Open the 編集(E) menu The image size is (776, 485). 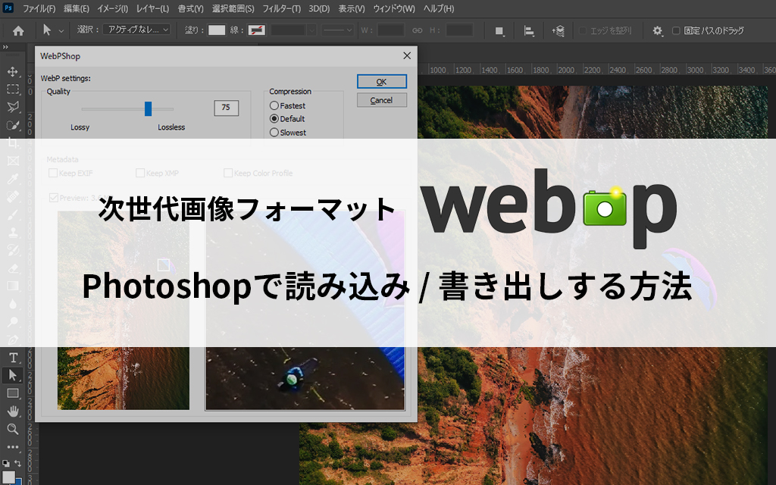[77, 8]
